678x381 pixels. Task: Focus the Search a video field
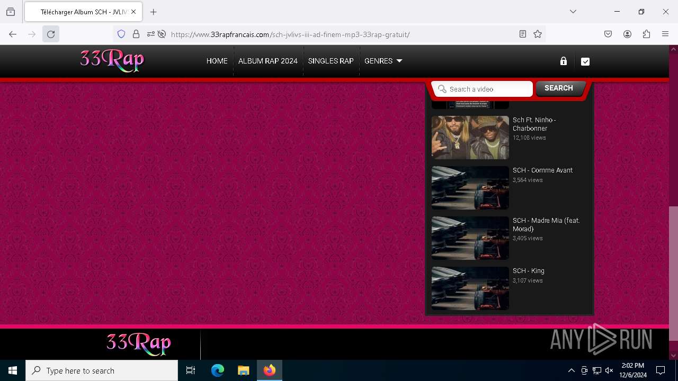[482, 89]
